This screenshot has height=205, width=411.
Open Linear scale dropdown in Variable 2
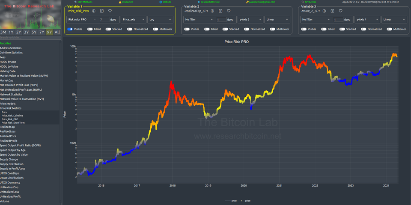[x=277, y=19]
